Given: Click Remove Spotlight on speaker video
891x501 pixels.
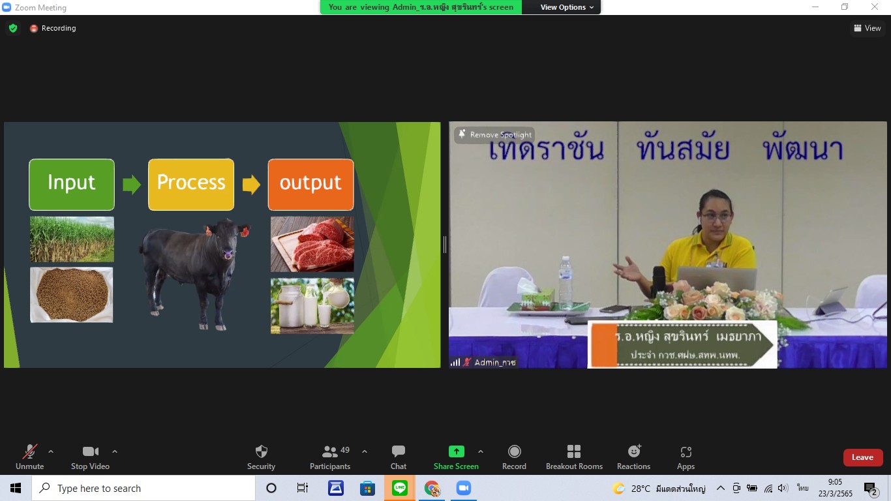Looking at the screenshot, I should point(494,135).
